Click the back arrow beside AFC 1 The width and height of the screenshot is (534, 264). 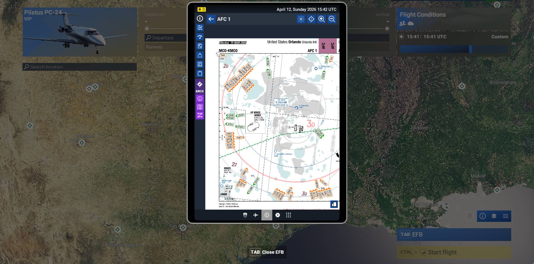click(211, 19)
